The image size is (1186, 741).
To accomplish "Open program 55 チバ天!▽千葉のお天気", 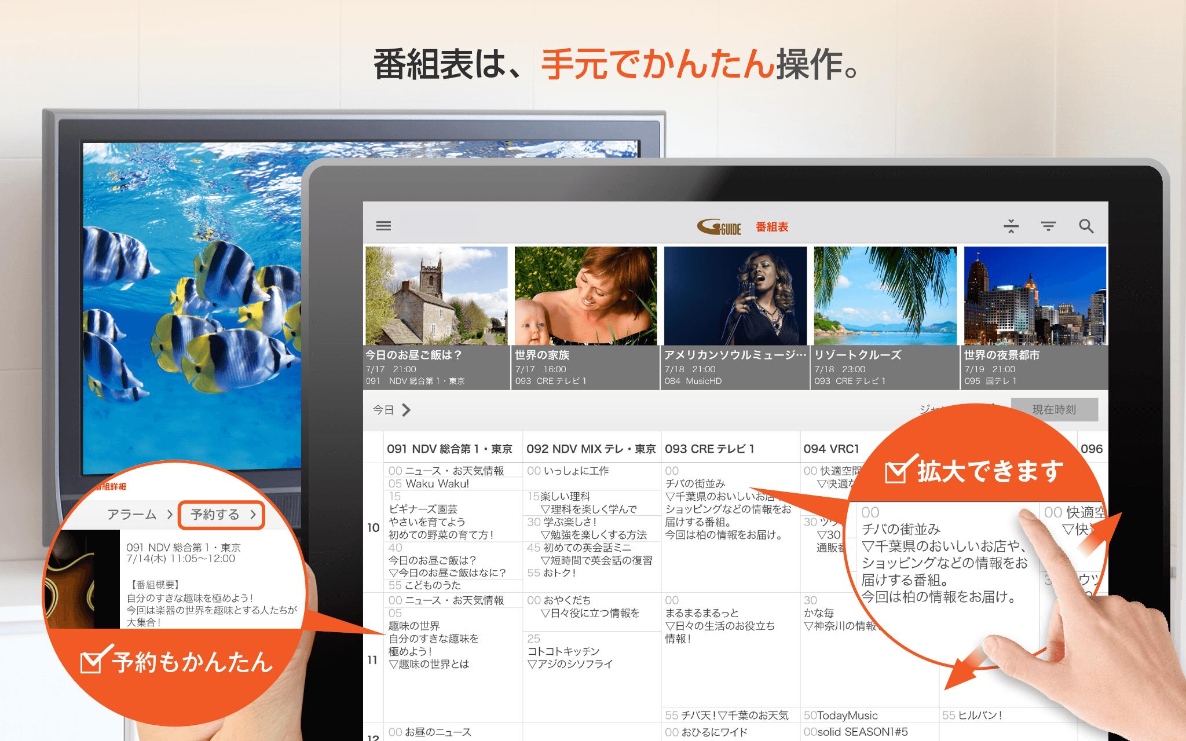I will [x=730, y=716].
